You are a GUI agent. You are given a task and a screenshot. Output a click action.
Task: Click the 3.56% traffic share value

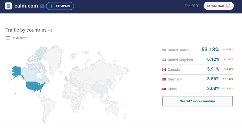[213, 79]
